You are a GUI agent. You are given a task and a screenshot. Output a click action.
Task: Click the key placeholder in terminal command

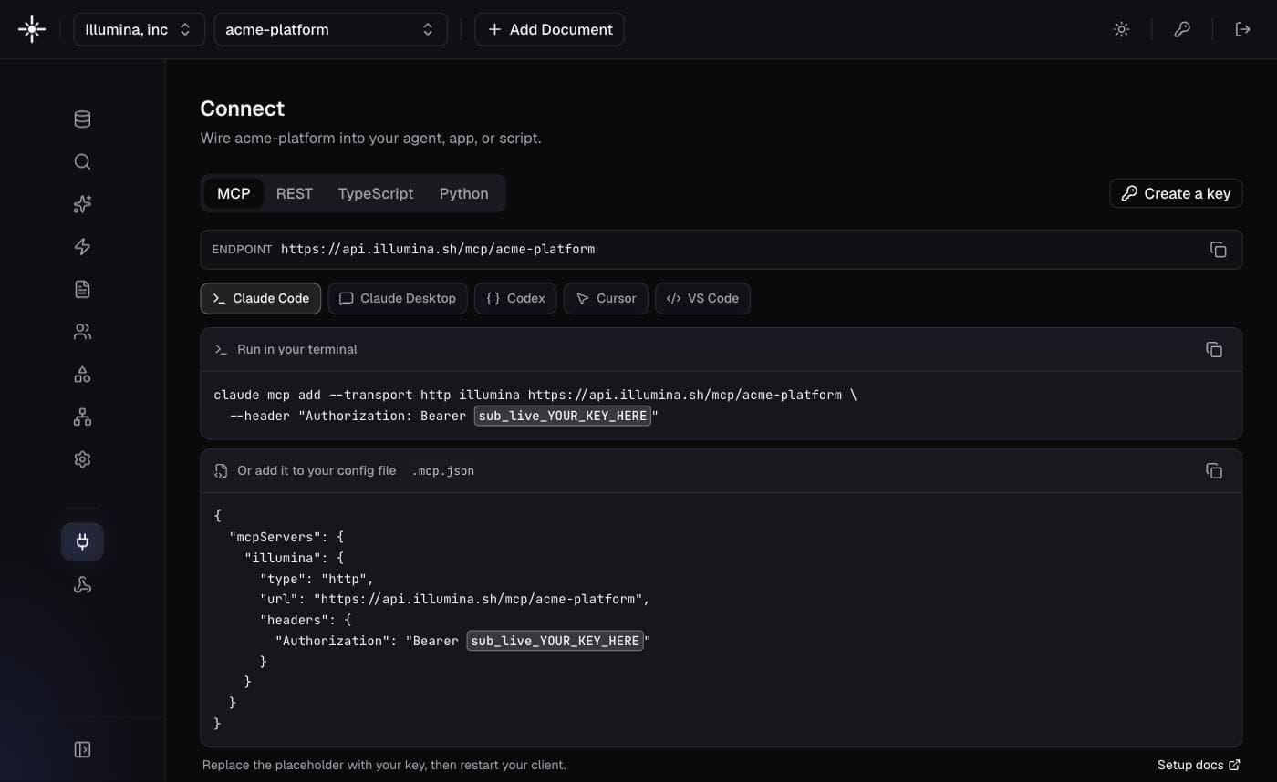(563, 416)
